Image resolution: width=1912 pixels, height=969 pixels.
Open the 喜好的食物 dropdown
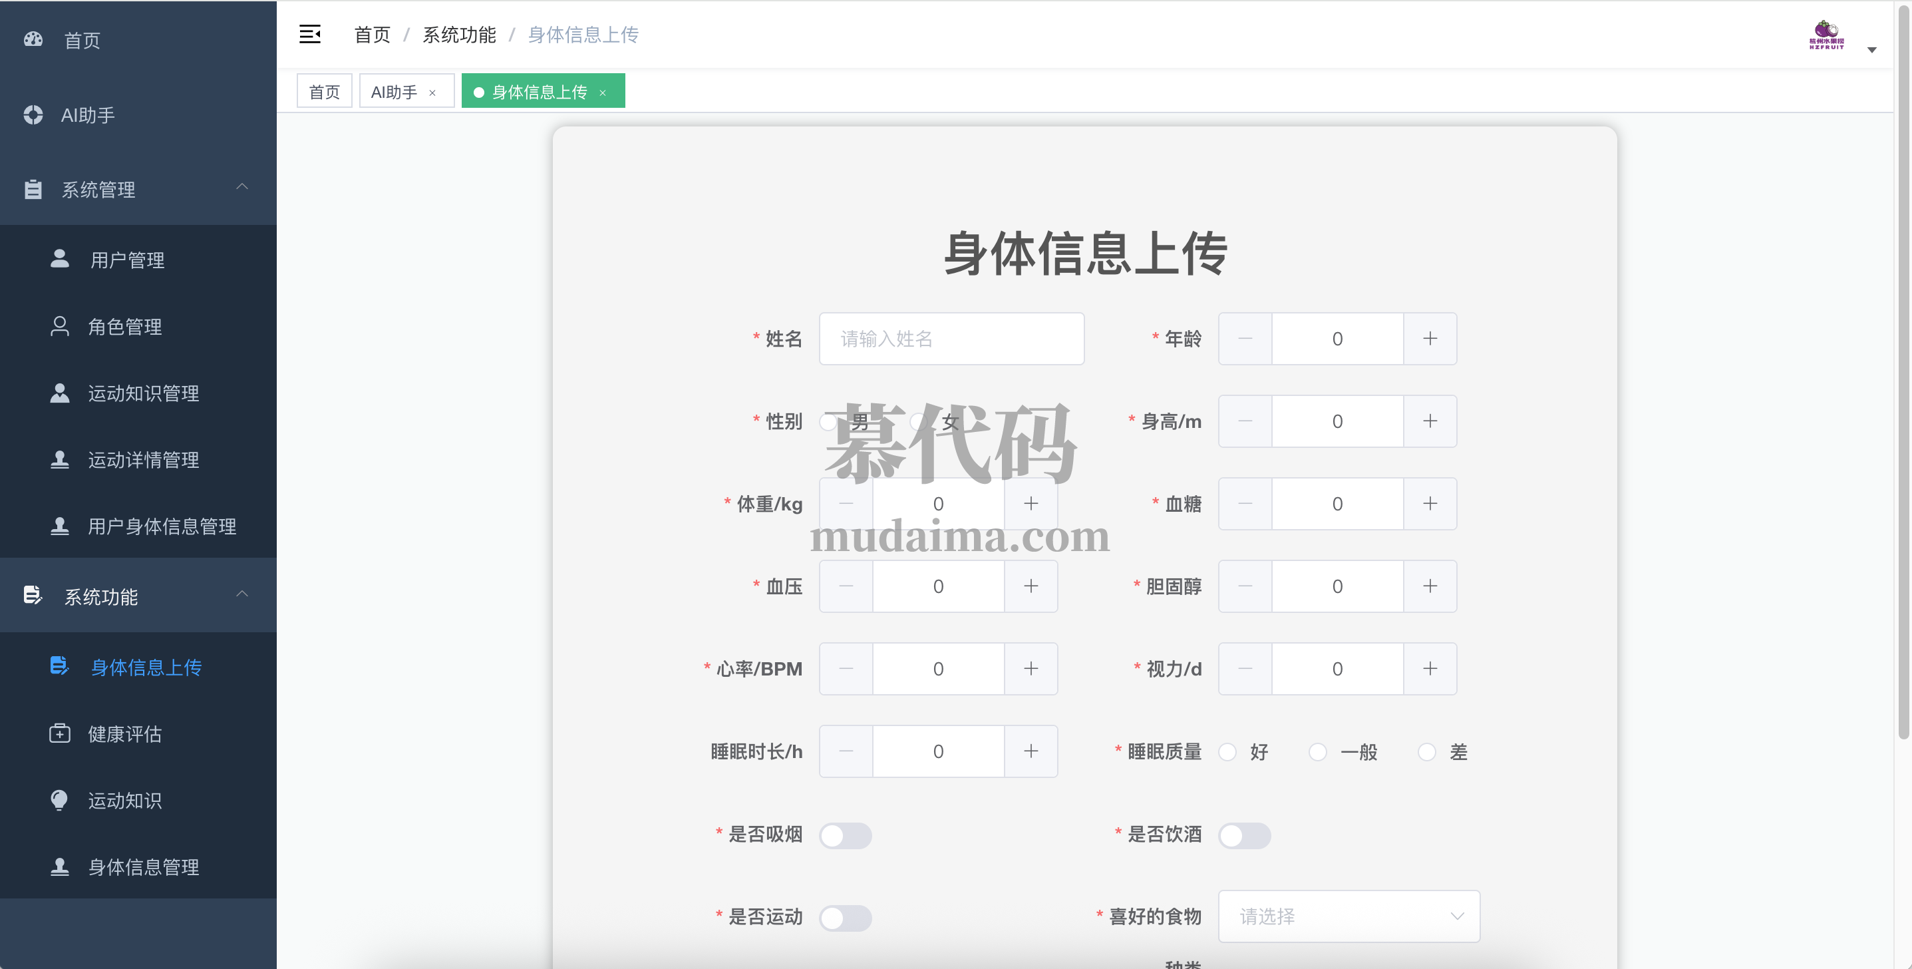pos(1348,916)
